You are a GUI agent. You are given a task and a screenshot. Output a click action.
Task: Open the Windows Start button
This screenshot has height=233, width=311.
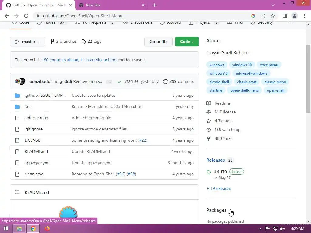6,228
